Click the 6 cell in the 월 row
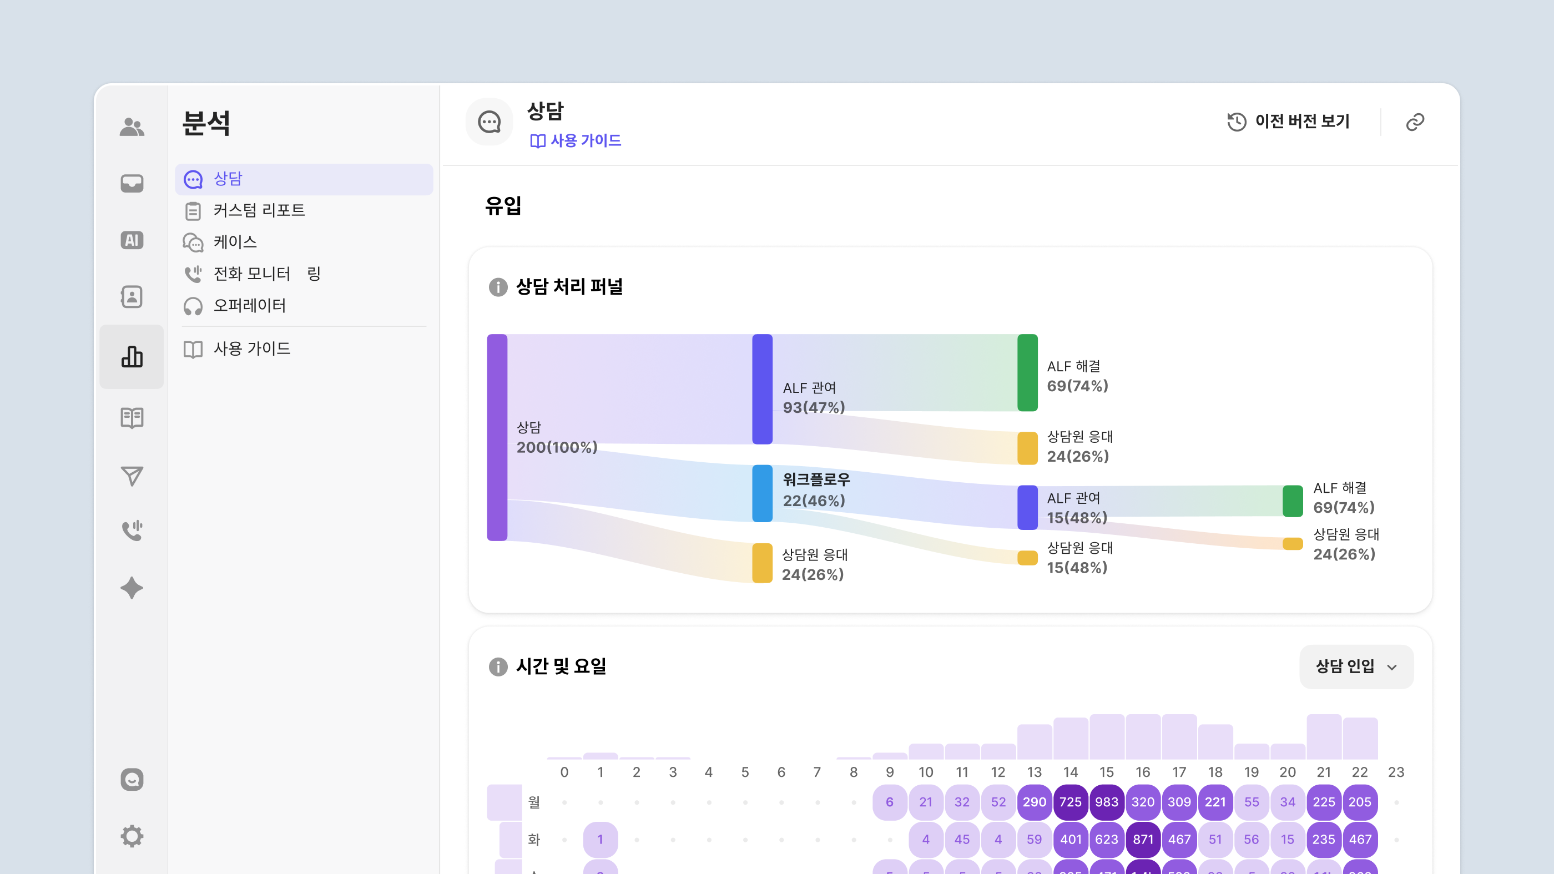The image size is (1554, 874). pyautogui.click(x=890, y=802)
